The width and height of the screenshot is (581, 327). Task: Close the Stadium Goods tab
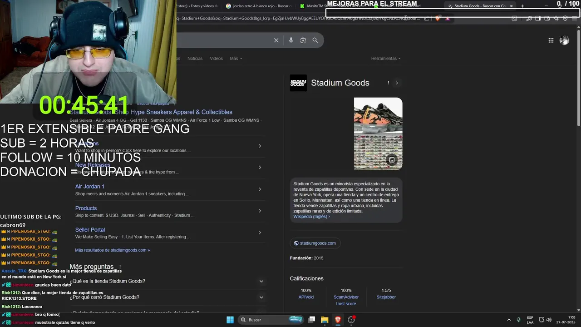[x=511, y=6]
